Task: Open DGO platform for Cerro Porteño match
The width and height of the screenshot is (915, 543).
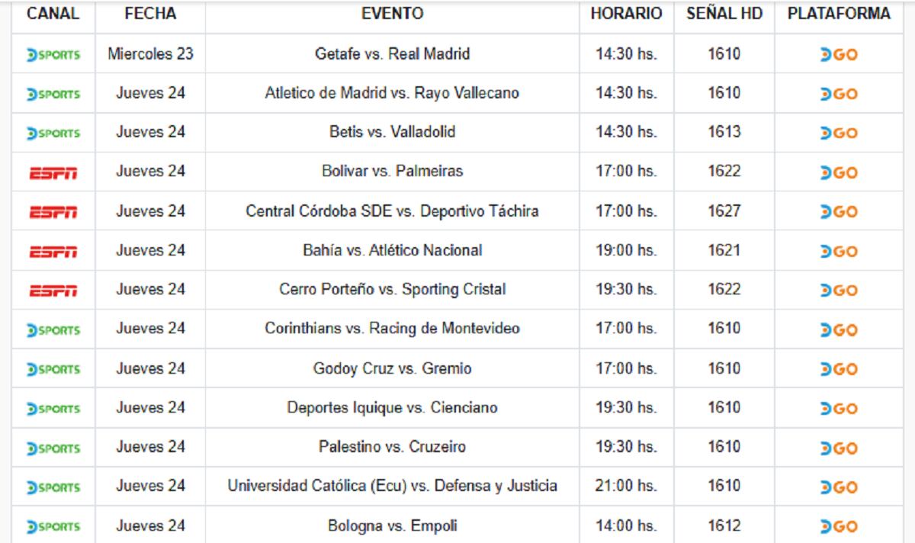Action: 839,291
